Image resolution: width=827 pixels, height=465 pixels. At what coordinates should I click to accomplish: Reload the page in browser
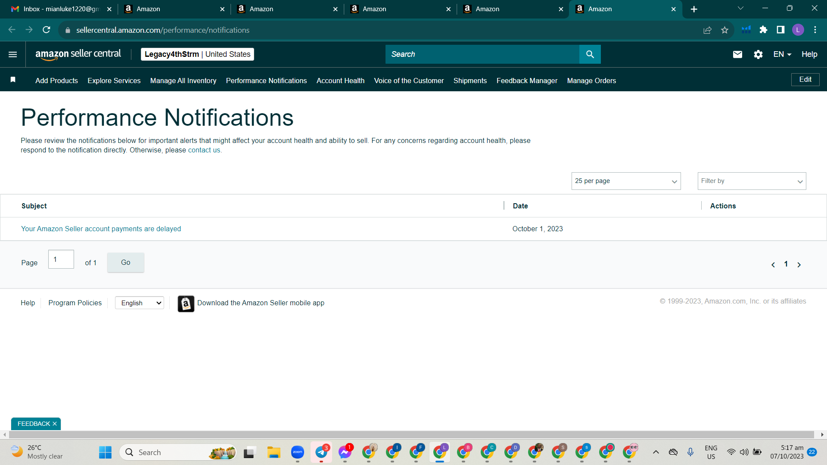click(x=47, y=30)
